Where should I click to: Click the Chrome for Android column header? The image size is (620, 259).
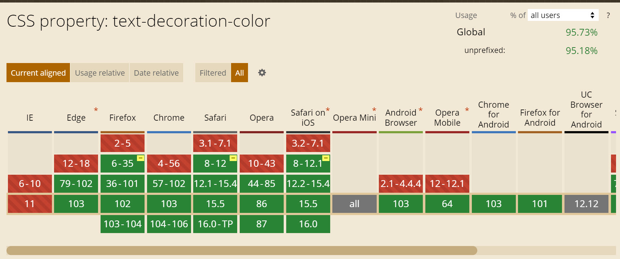(x=493, y=115)
